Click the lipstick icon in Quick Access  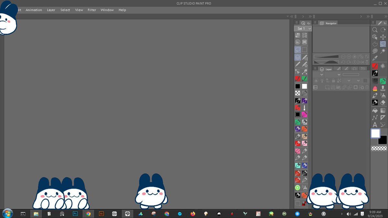click(304, 108)
